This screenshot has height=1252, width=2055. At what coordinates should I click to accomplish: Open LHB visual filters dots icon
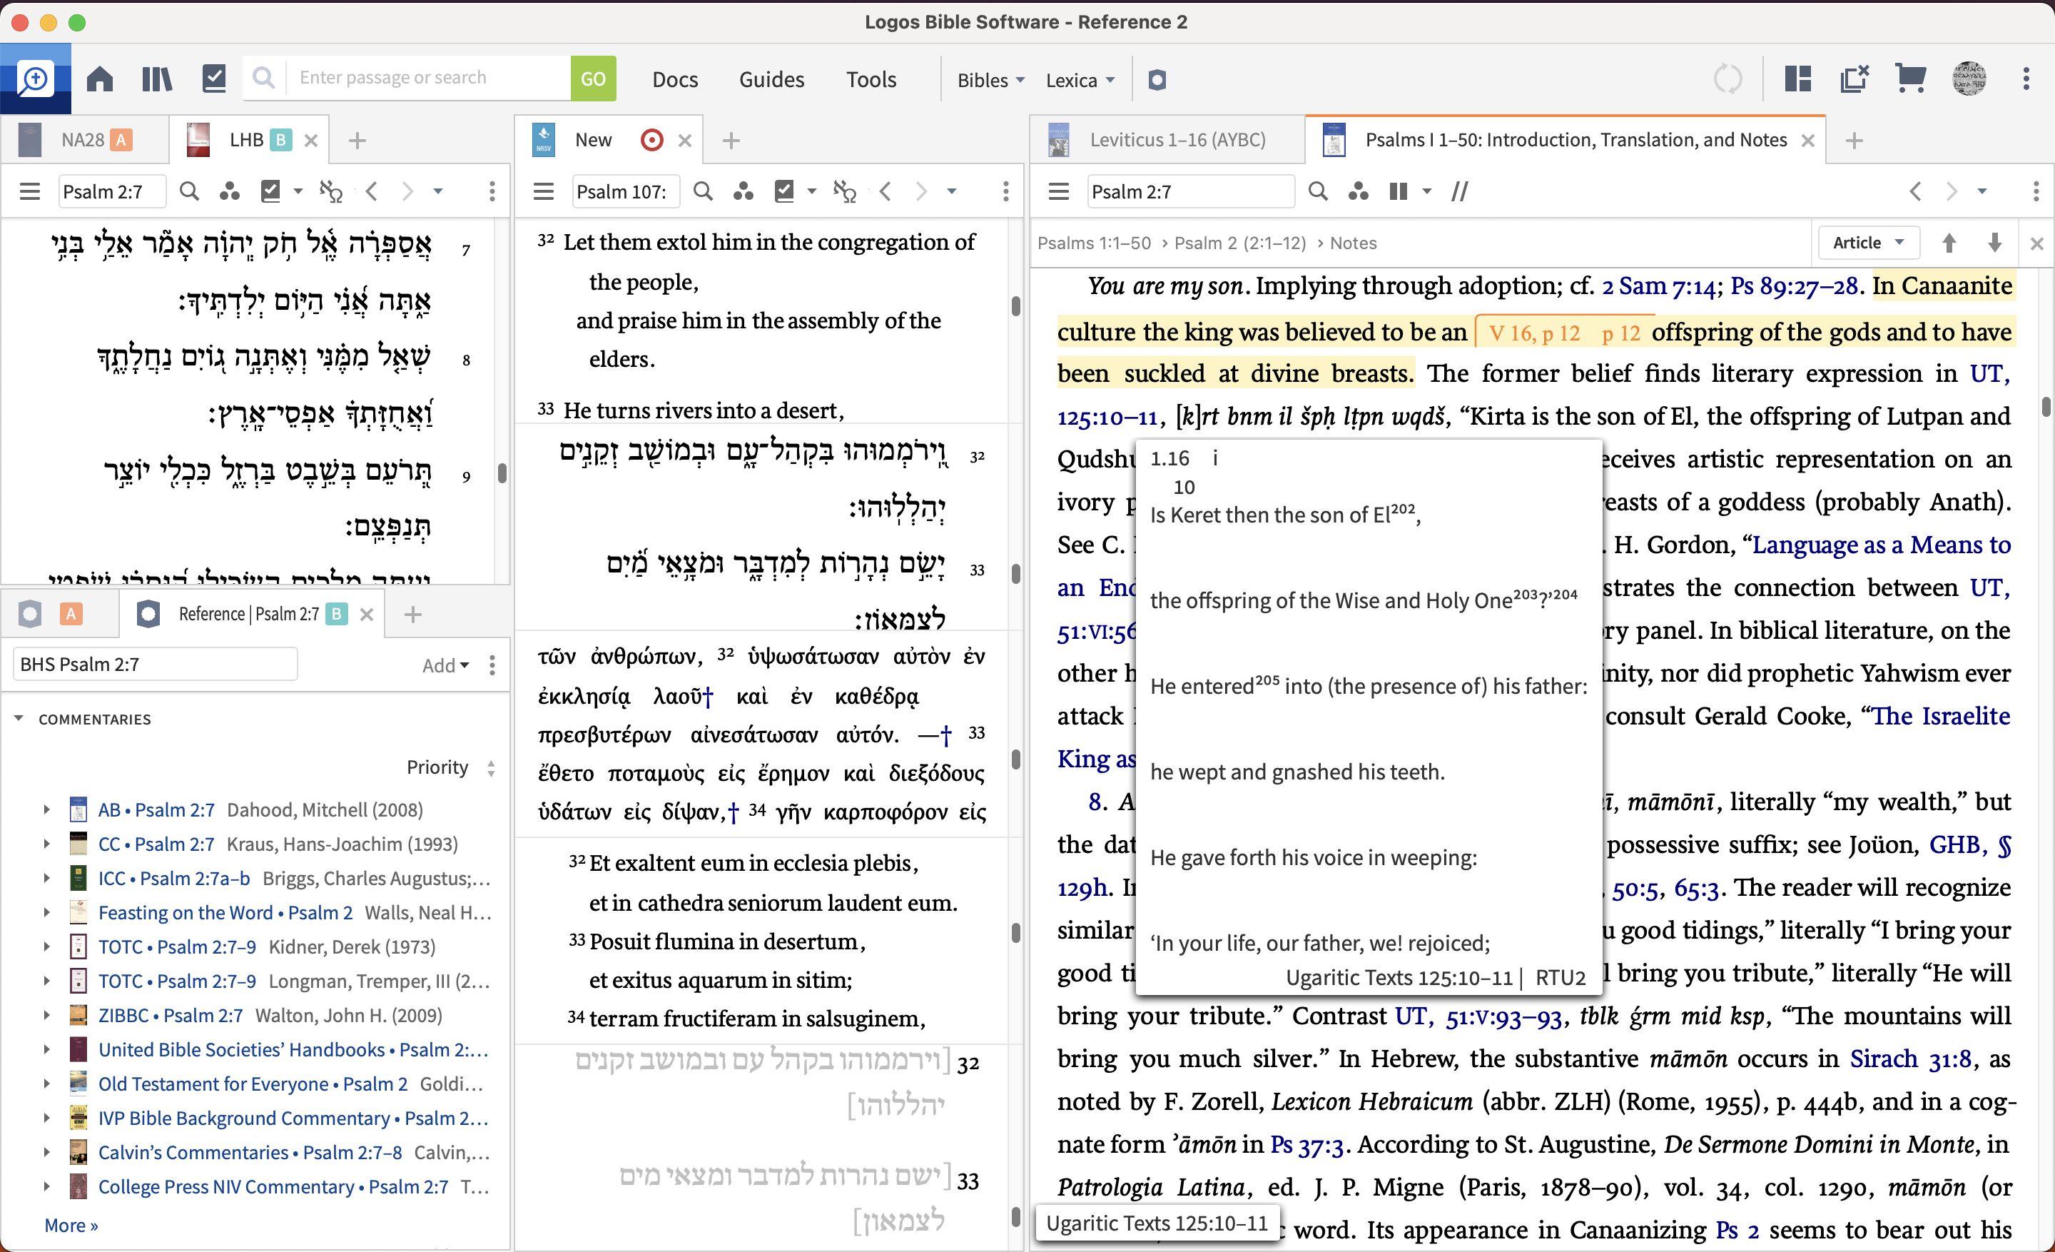click(x=229, y=192)
